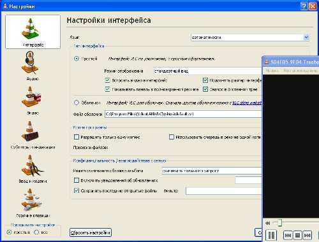
Task: Open Hotkeys settings cone icon
Action: tap(31, 199)
